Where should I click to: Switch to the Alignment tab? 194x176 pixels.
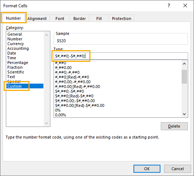[x=37, y=19]
